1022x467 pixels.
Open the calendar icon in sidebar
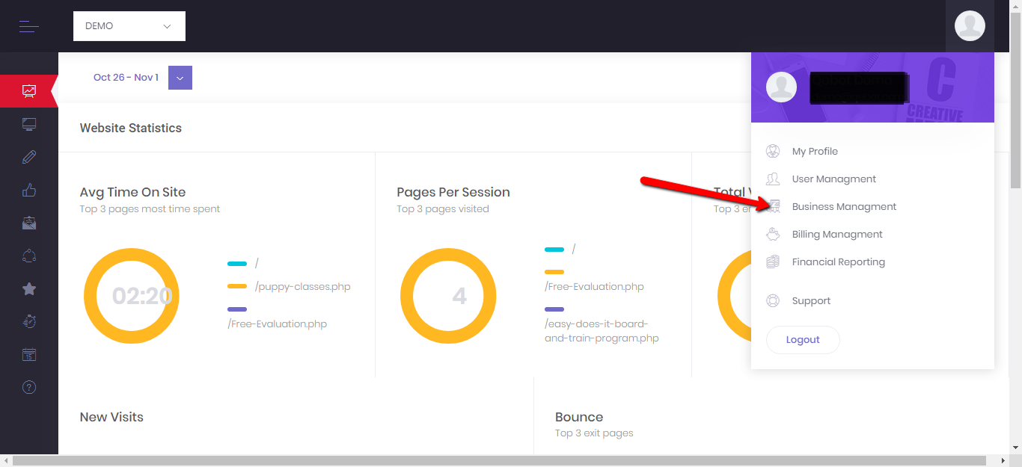(x=29, y=355)
